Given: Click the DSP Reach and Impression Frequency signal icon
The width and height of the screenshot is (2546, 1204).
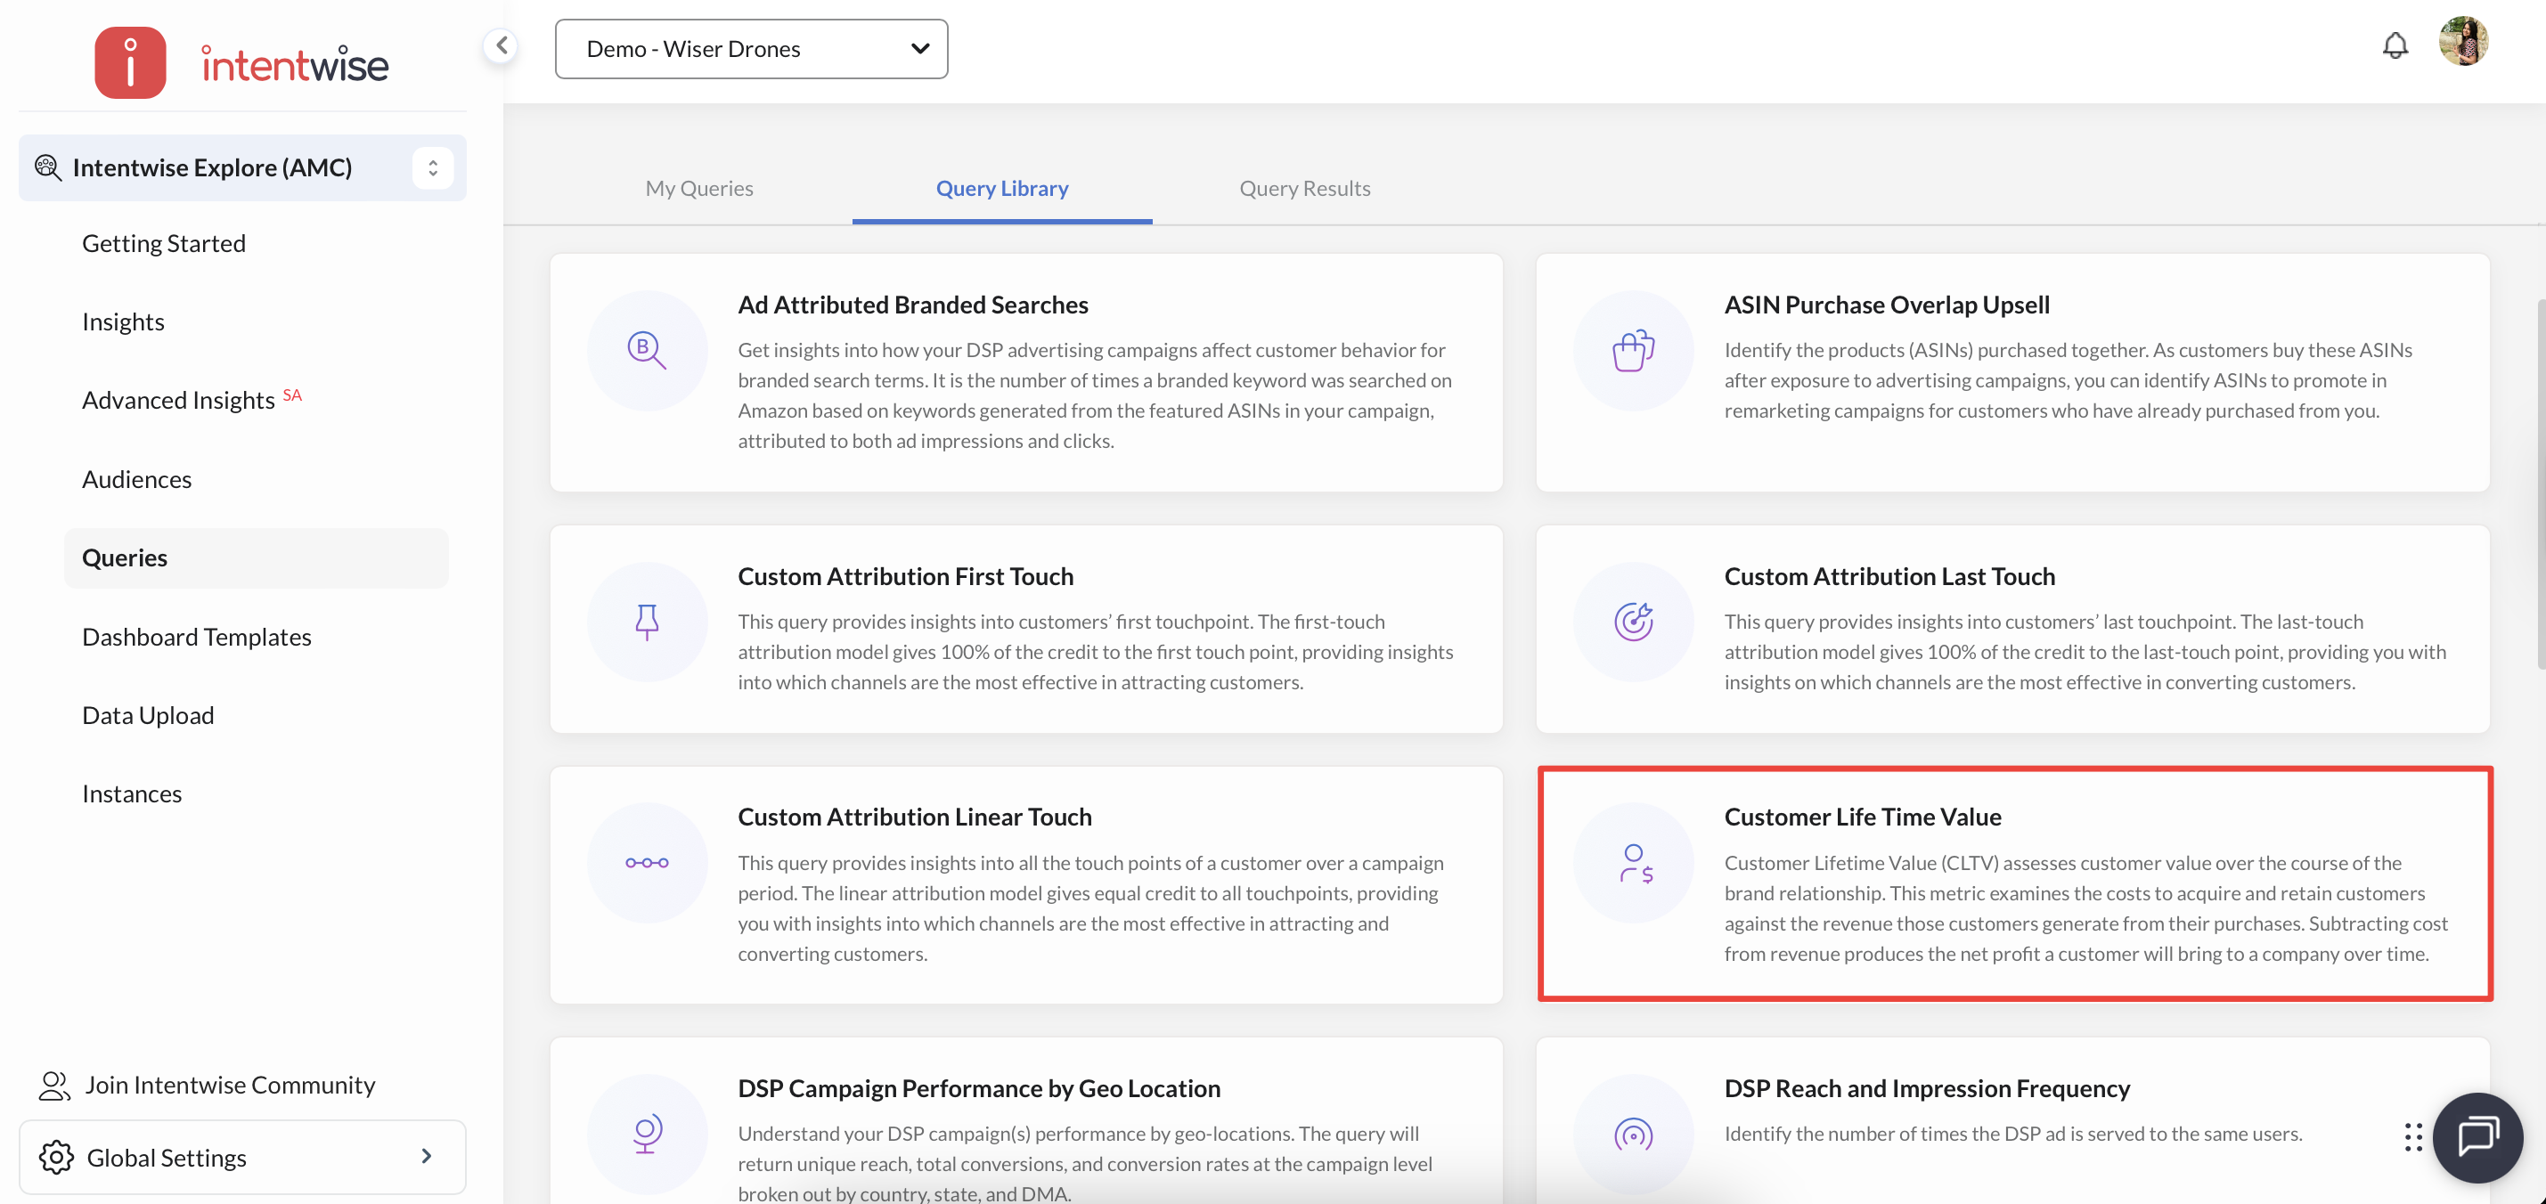Looking at the screenshot, I should 1634,1135.
